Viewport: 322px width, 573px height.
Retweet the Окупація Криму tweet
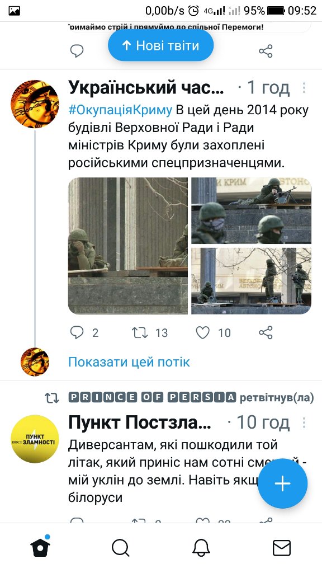point(139,332)
